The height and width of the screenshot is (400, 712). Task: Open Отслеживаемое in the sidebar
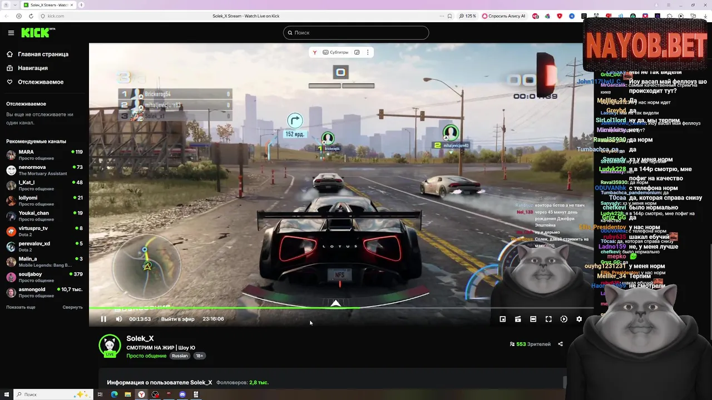(35, 82)
